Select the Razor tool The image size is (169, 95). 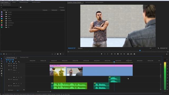[2, 66]
